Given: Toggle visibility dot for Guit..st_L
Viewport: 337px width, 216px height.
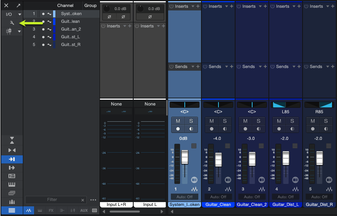Looking at the screenshot, I should click(43, 37).
